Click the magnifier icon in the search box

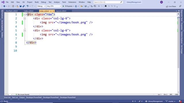coord(121,2)
